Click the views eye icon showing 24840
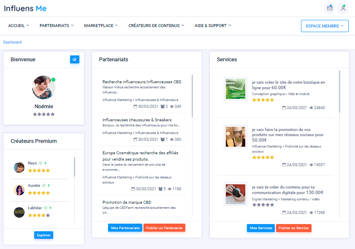355x249 pixels. point(312,108)
